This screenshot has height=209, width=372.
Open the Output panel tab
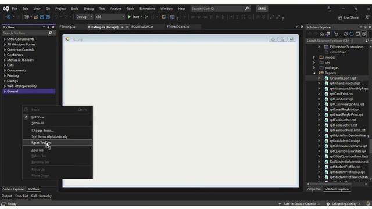tap(6, 196)
